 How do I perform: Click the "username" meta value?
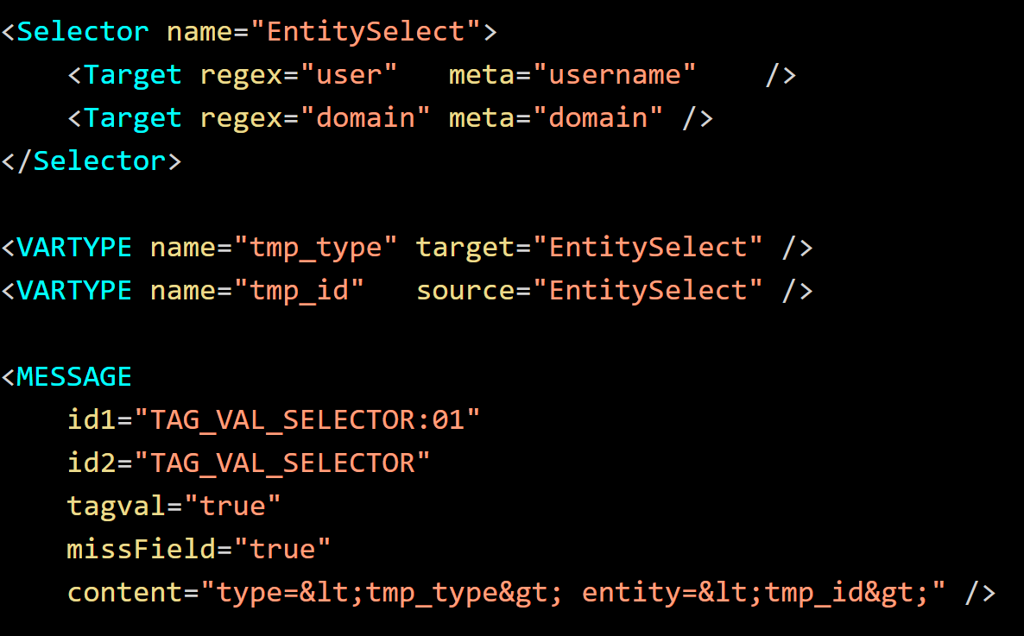615,75
